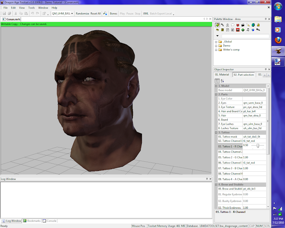285x228 pixels.
Task: Open Firefox from the Windows taskbar
Action: (278, 40)
